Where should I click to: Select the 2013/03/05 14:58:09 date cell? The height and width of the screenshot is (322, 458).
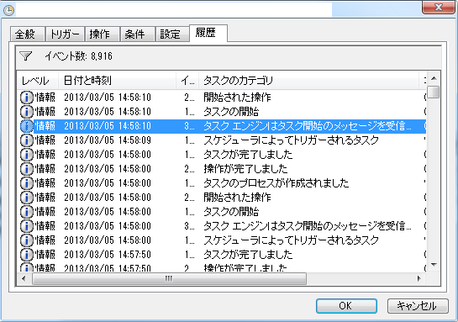click(108, 140)
